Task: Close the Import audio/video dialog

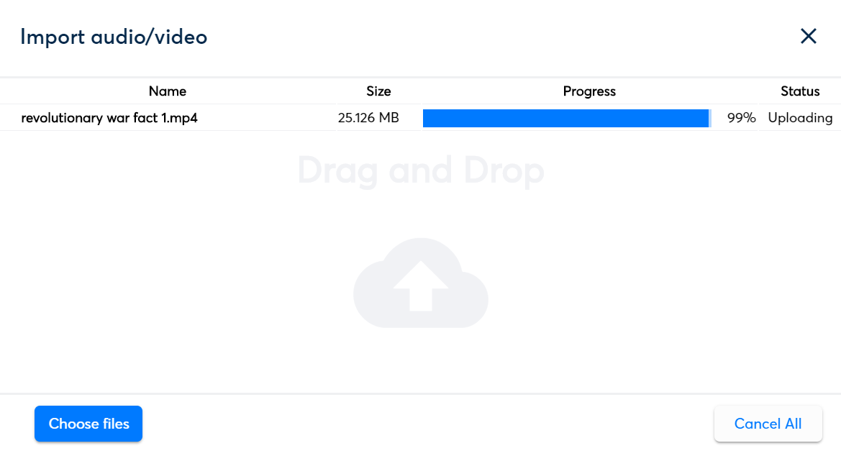Action: pos(809,37)
